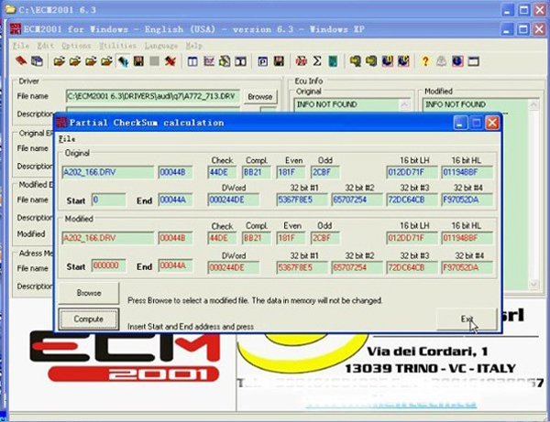
Task: Click Browse button in CheckSum dialog
Action: [x=89, y=293]
